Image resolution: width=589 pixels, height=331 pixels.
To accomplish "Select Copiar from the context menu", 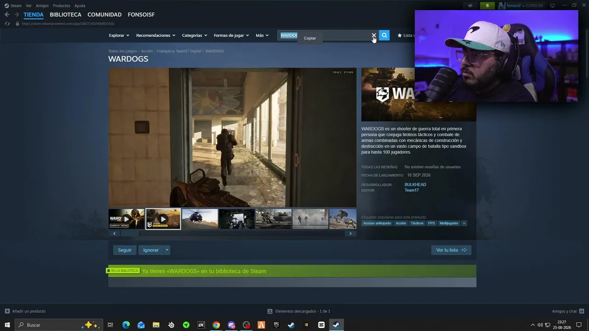I will tap(310, 38).
